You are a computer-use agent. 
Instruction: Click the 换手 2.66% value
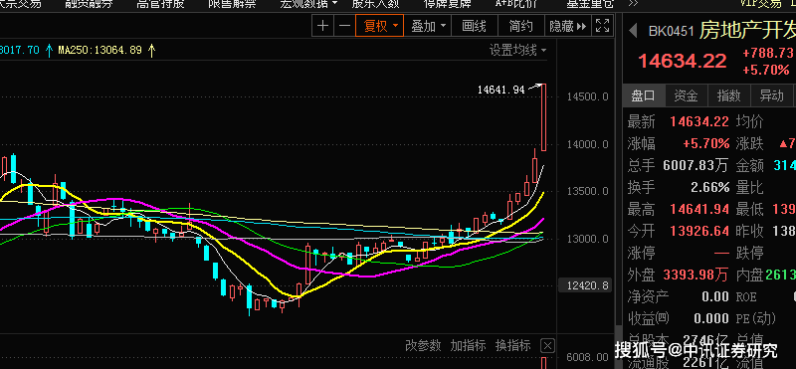pos(710,187)
